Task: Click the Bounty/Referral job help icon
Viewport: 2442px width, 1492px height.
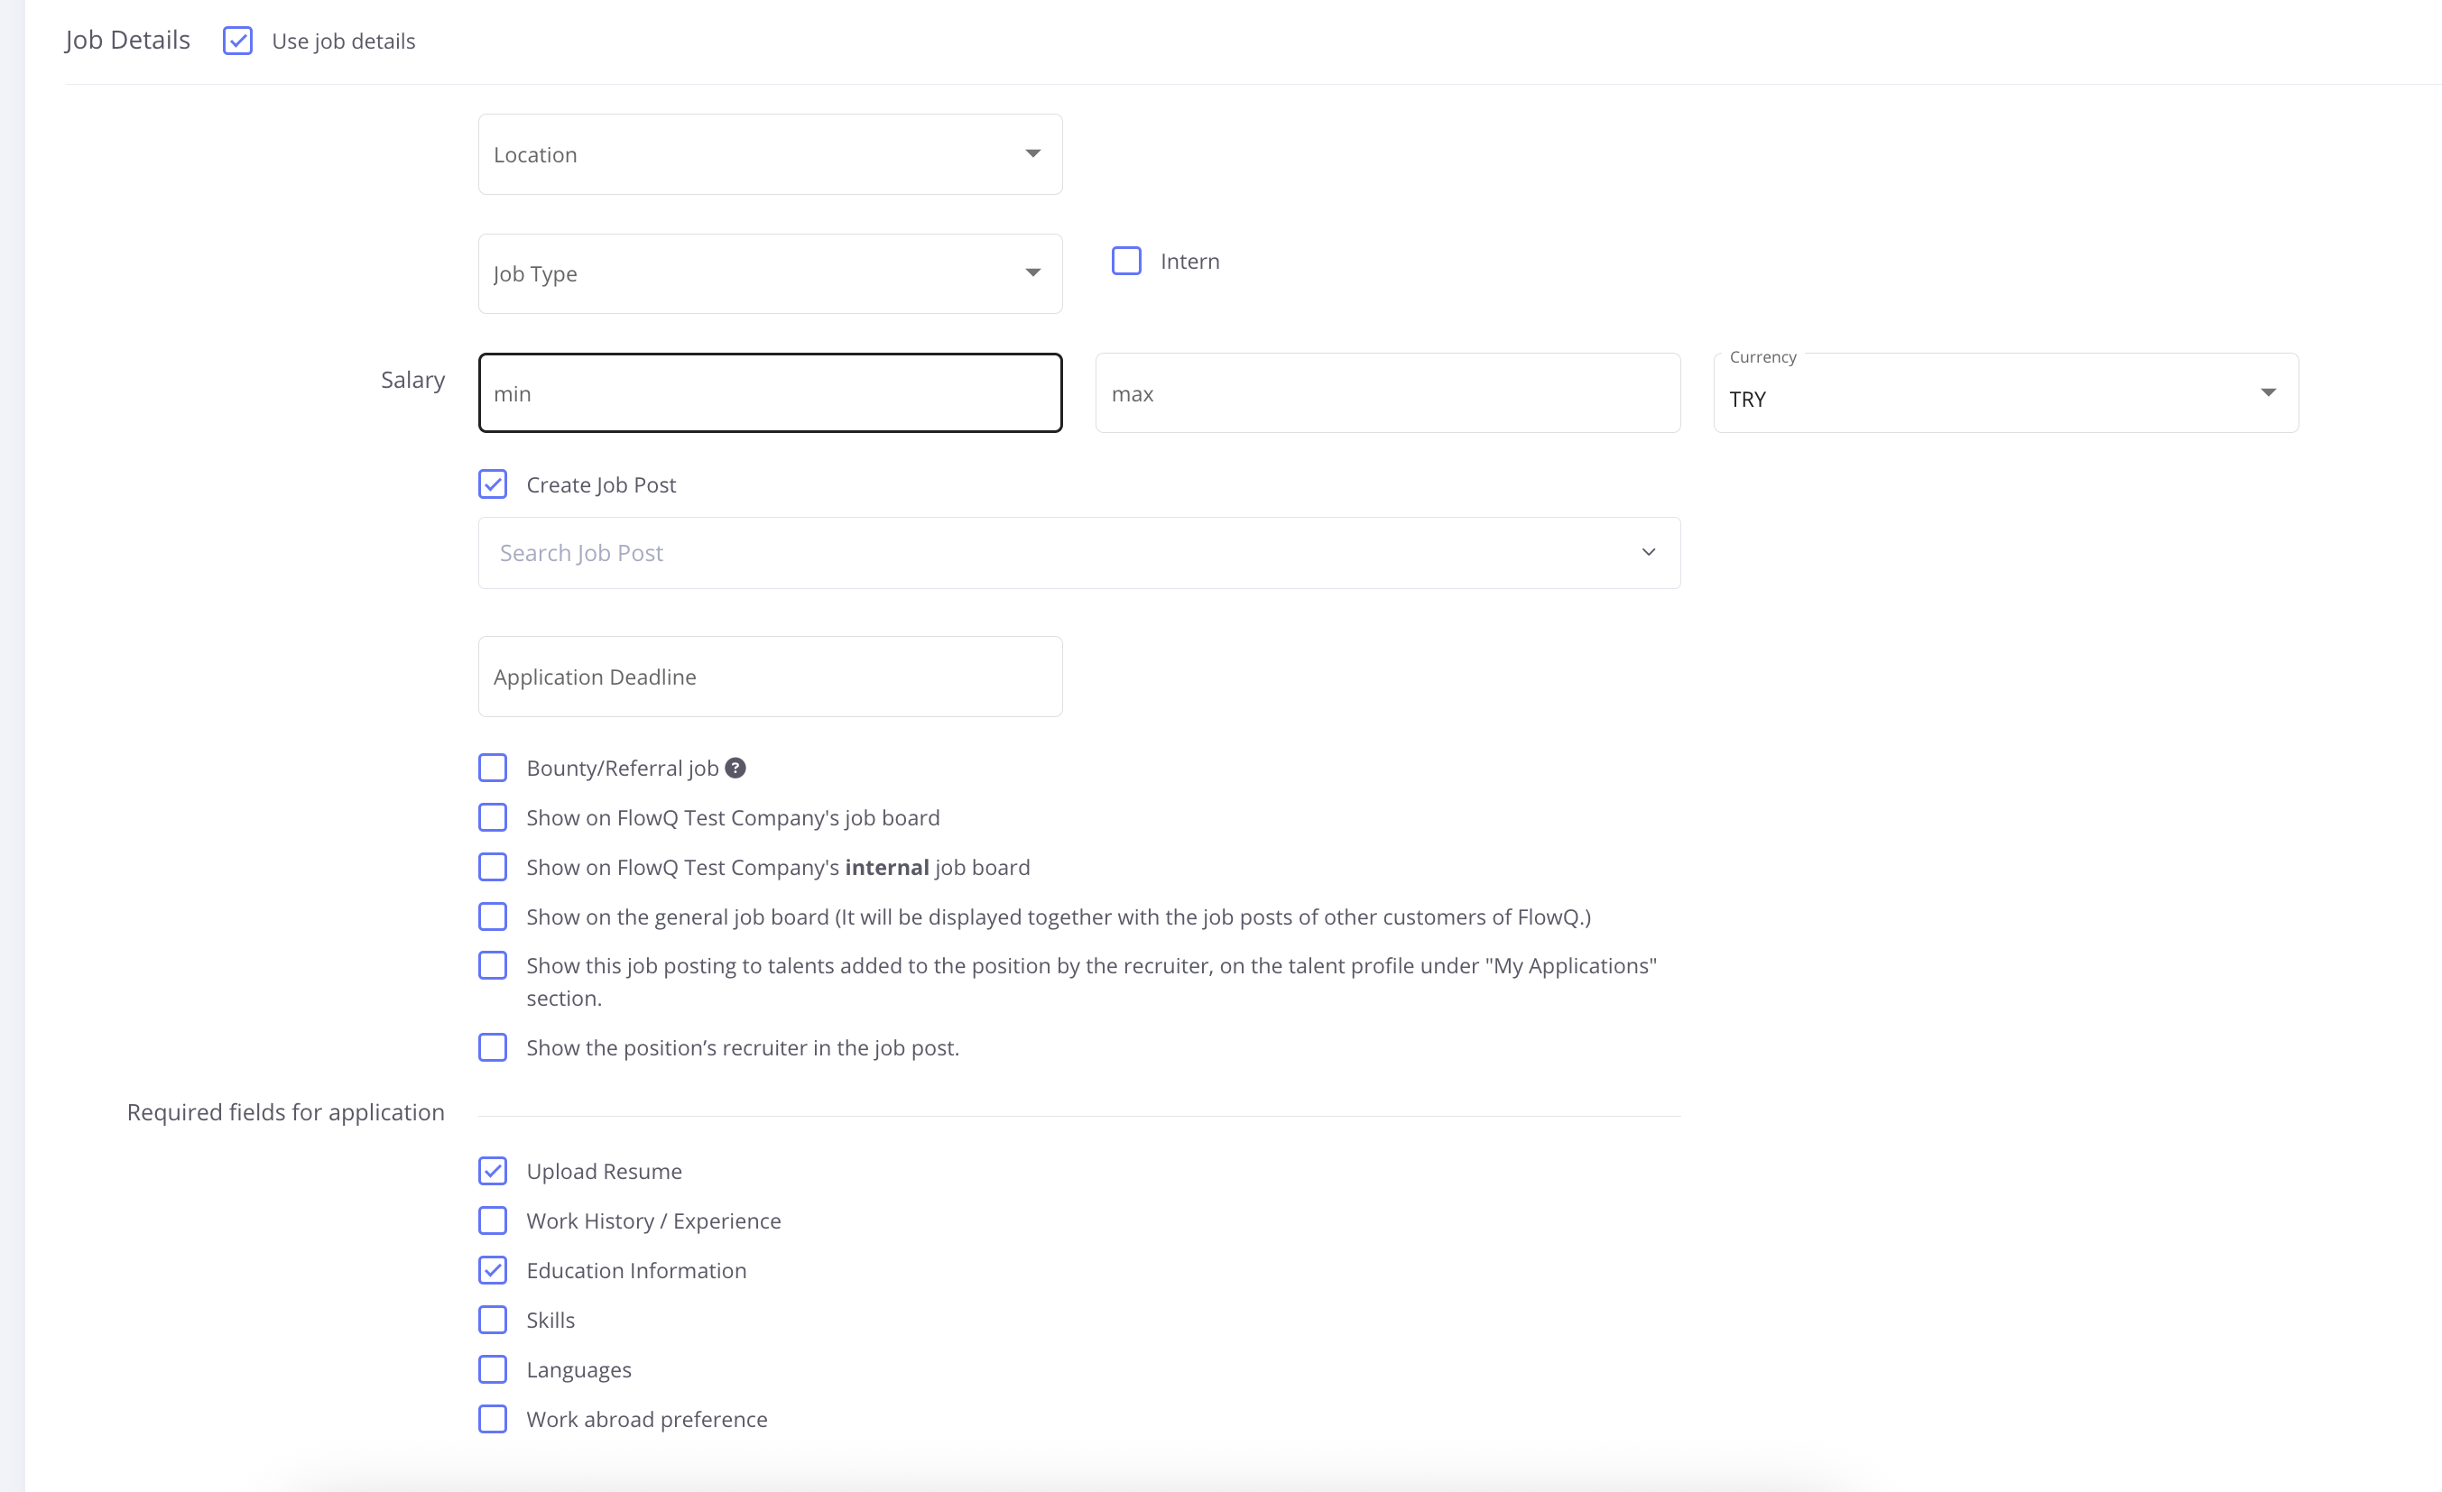Action: point(735,768)
